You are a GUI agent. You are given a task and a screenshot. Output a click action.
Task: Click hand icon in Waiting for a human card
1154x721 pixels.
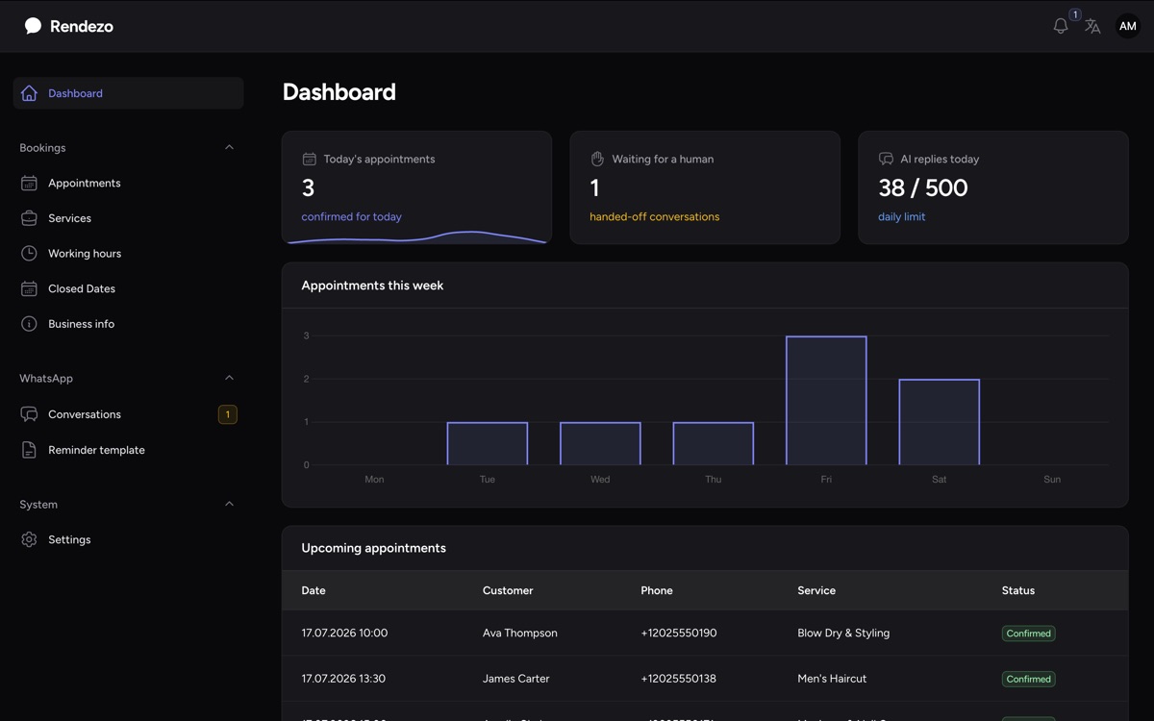597,159
